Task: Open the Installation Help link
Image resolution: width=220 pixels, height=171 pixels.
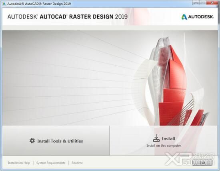Action: click(x=19, y=163)
